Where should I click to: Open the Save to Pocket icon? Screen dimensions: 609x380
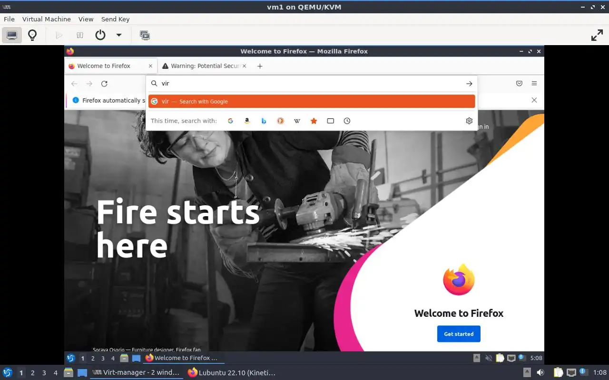[519, 84]
